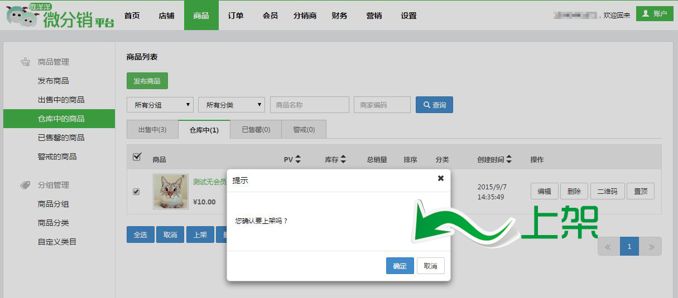Image resolution: width=678 pixels, height=298 pixels.
Task: Open the 订单 top menu
Action: [235, 16]
